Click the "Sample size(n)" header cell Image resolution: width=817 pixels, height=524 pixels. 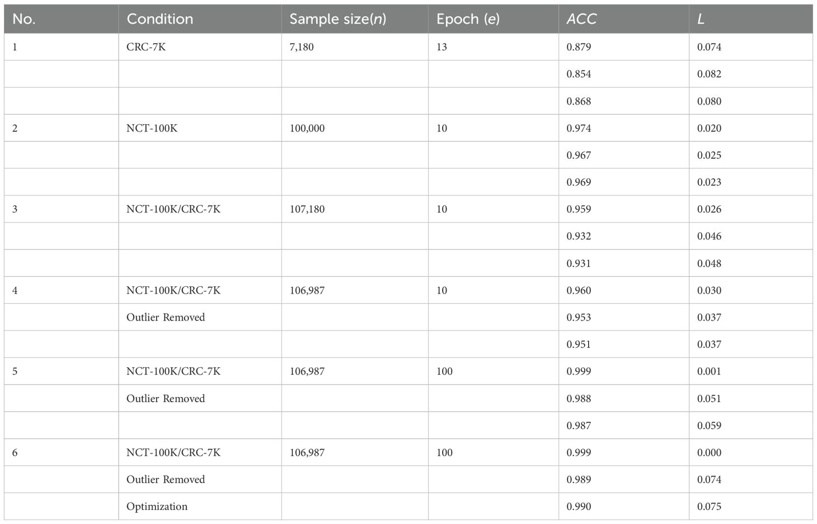click(x=337, y=19)
